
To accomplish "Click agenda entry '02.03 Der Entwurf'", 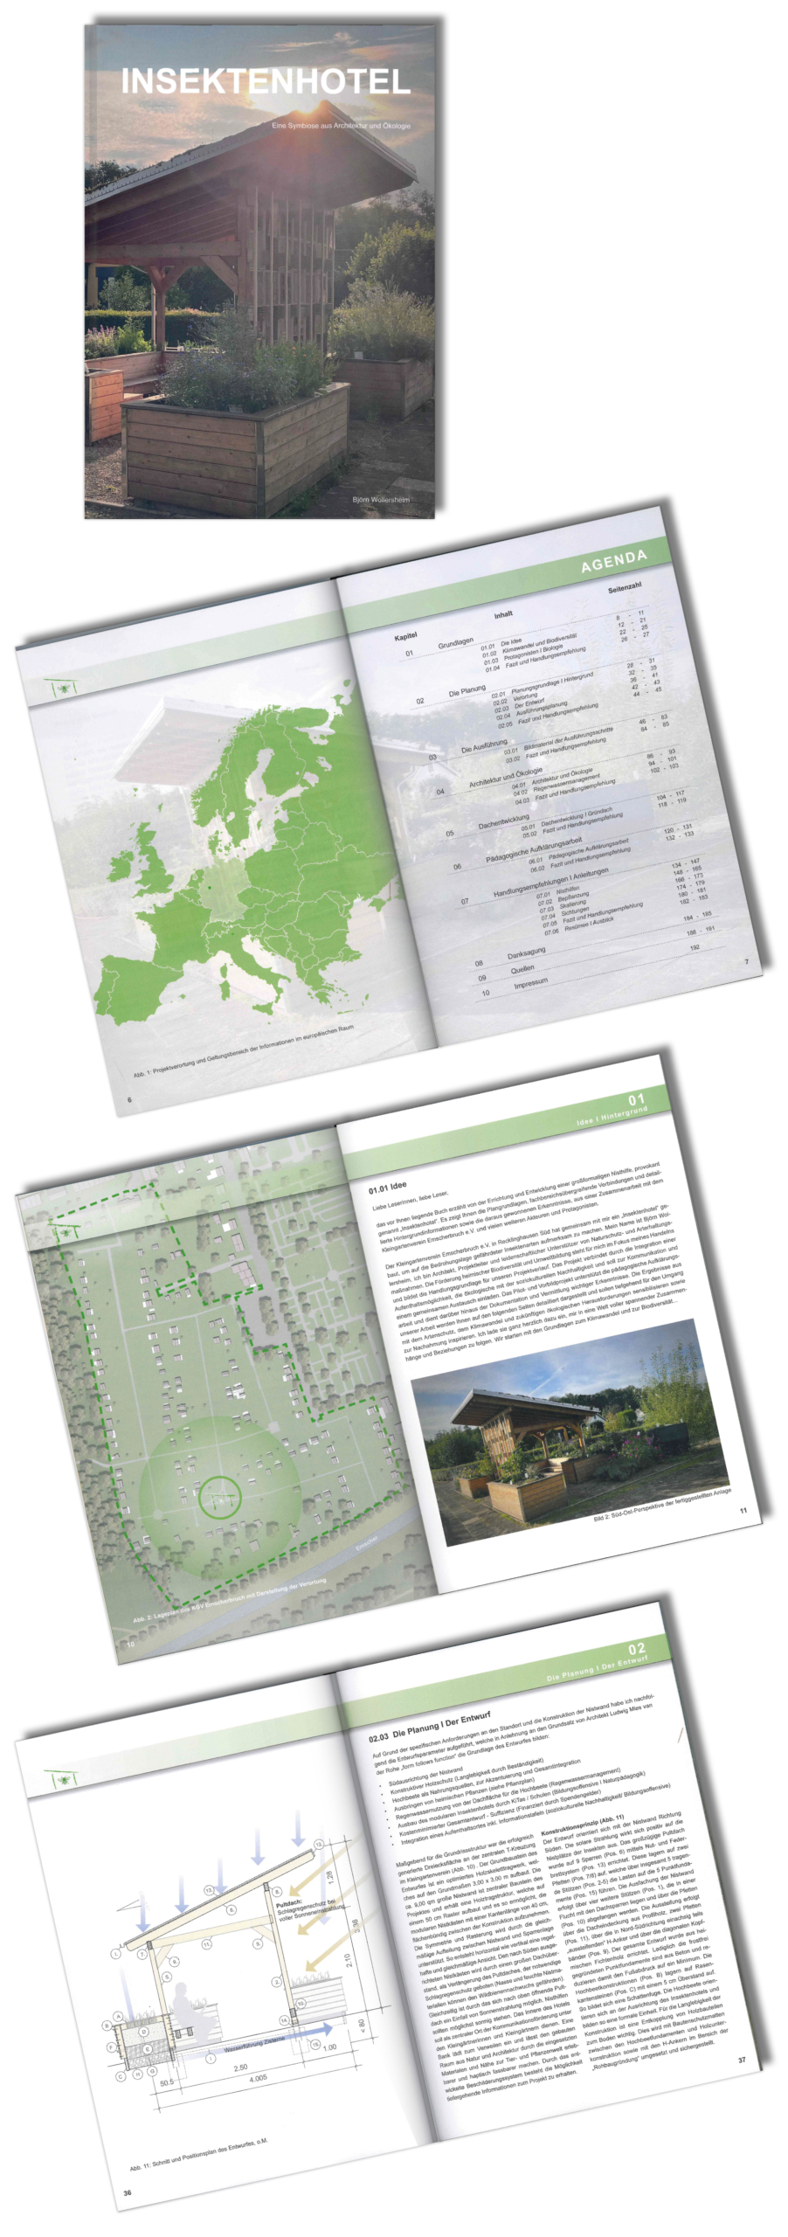I will [519, 706].
